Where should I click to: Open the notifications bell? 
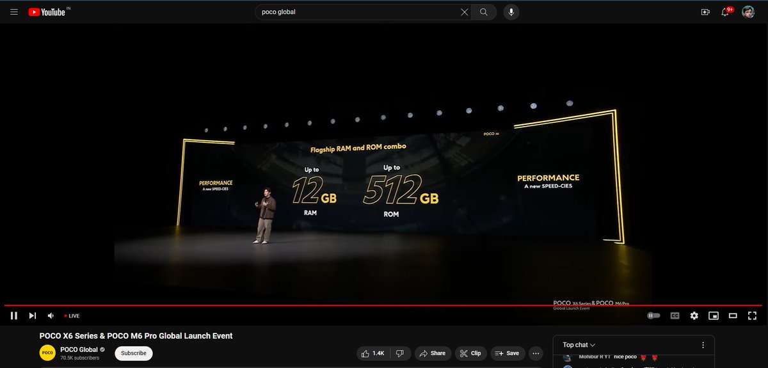pos(726,12)
